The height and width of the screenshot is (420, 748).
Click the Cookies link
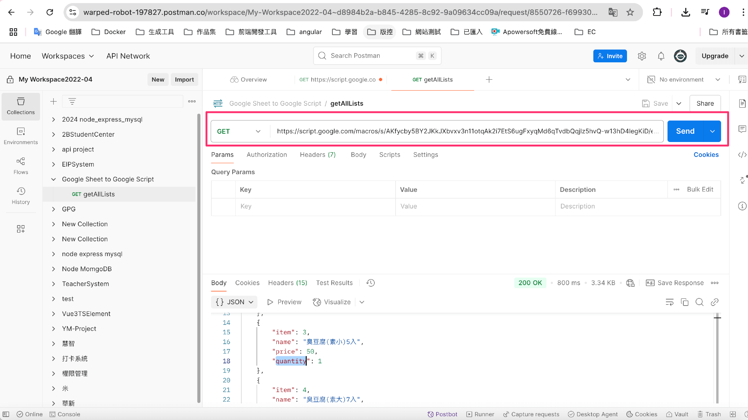coord(706,155)
